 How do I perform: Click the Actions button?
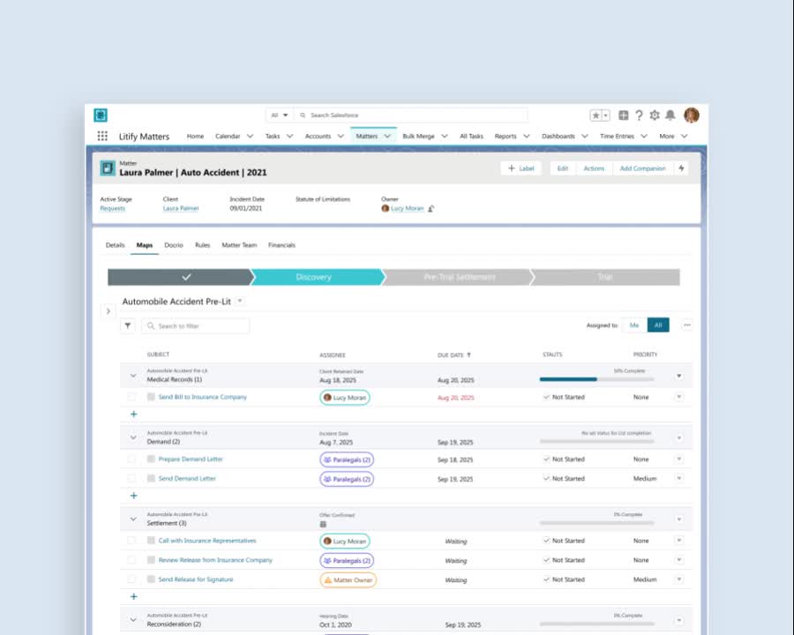pos(594,168)
